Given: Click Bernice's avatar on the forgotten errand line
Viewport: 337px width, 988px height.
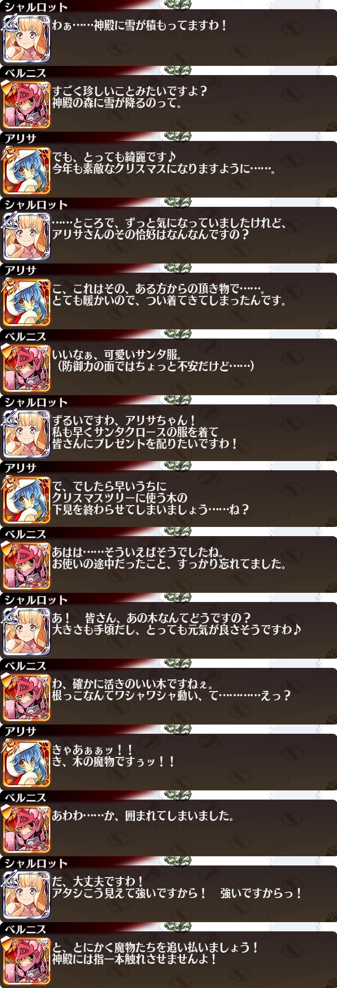Looking at the screenshot, I should tap(27, 566).
